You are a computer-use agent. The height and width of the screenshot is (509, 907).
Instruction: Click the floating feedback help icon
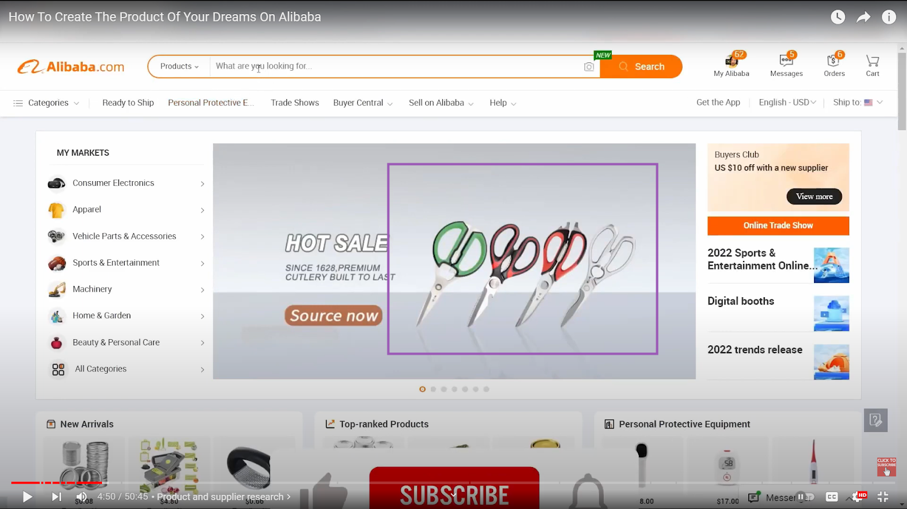point(875,420)
